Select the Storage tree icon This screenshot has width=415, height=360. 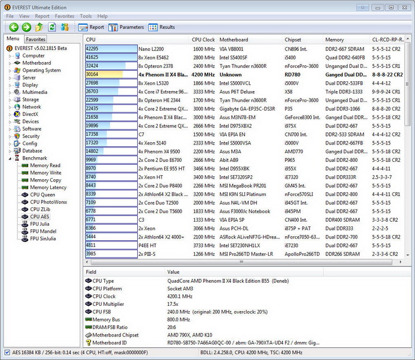17,100
